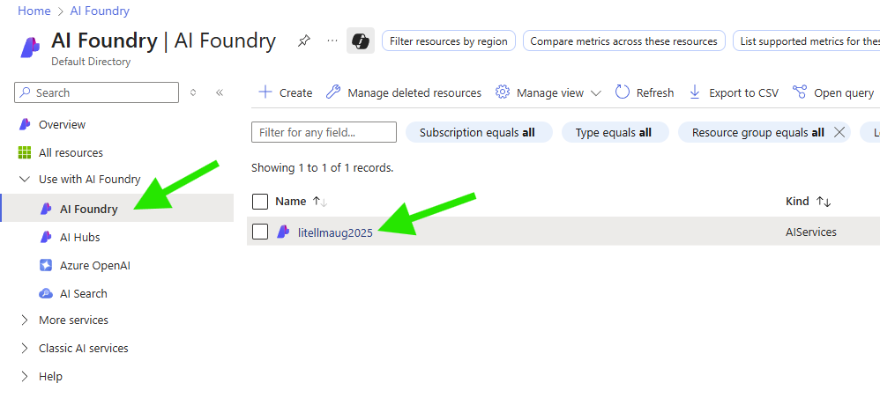
Task: Remove the Resource group filter with X
Action: pos(839,132)
